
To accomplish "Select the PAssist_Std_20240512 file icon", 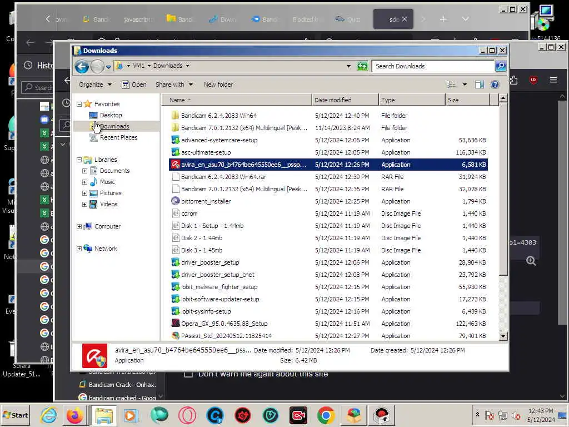I will [176, 336].
